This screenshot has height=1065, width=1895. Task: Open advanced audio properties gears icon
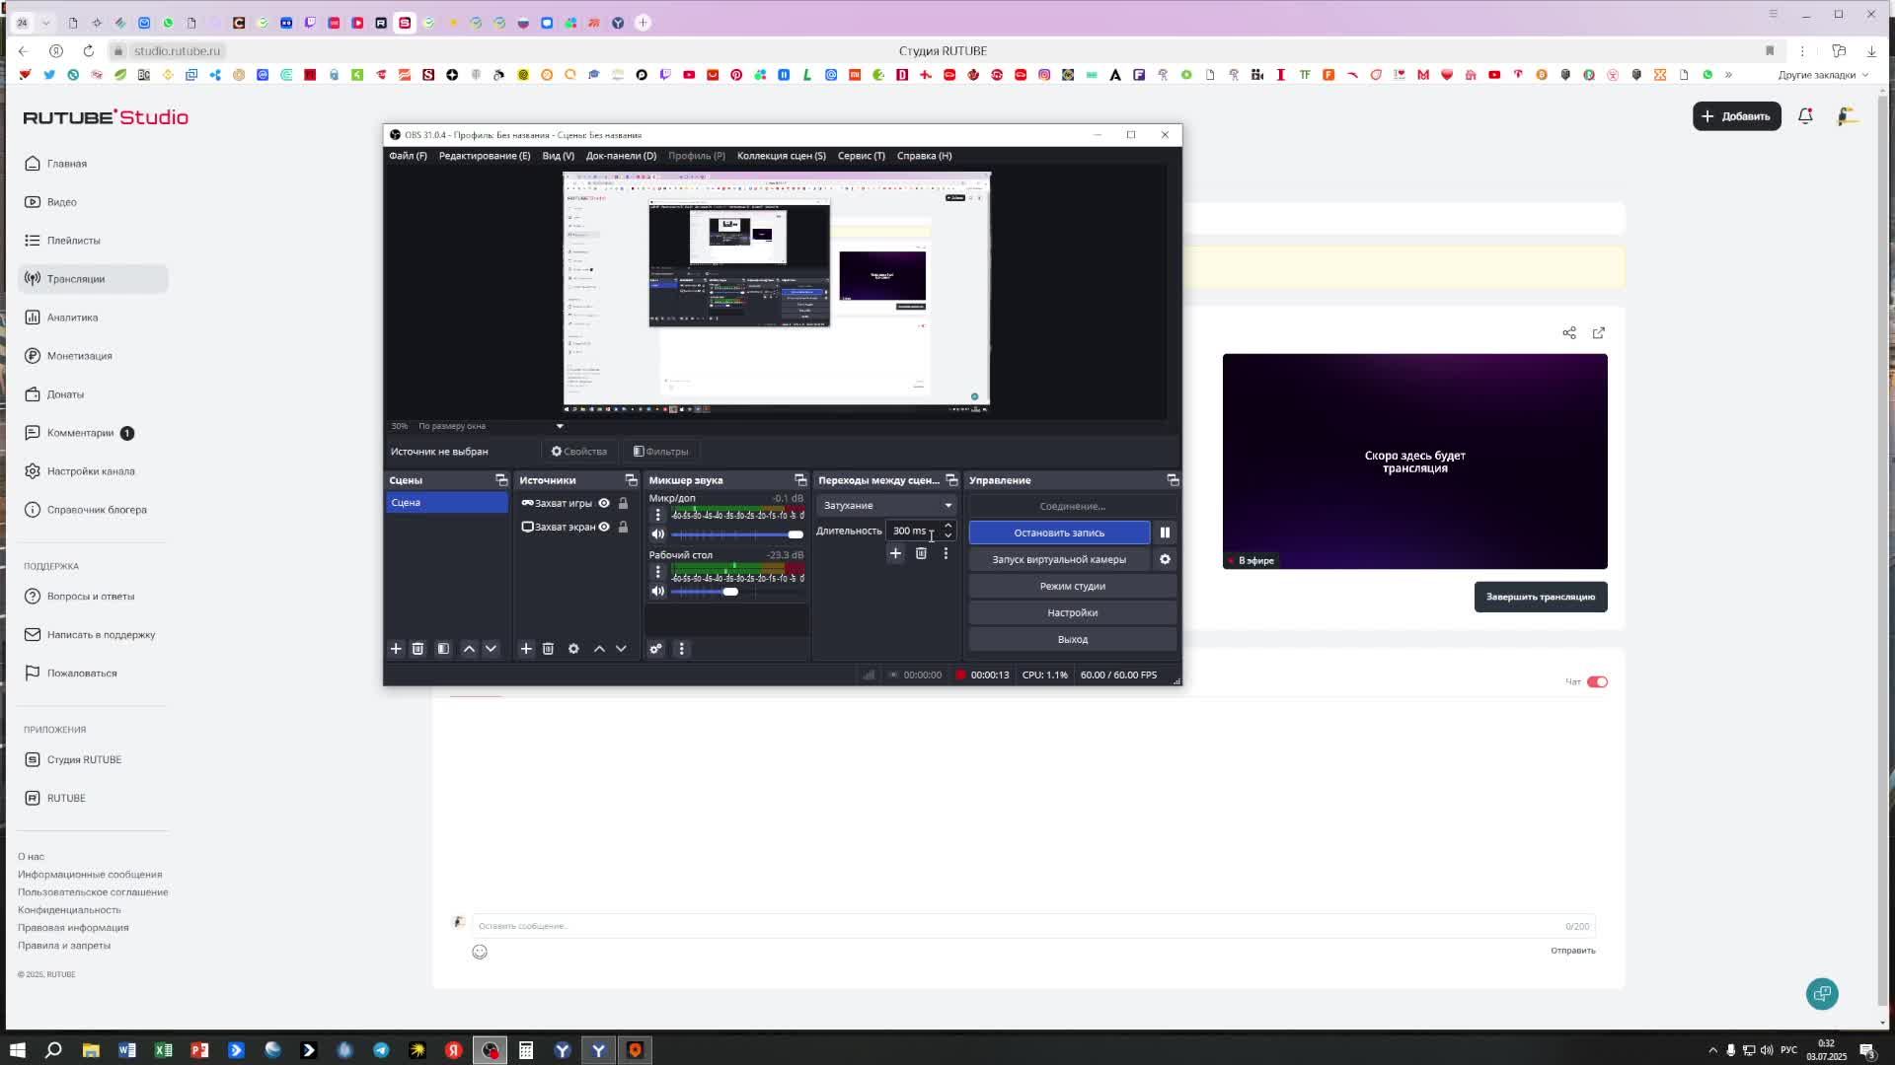655,649
